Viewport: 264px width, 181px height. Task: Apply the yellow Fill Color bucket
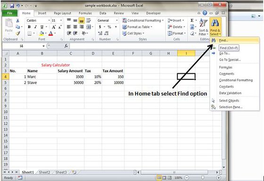click(x=41, y=33)
